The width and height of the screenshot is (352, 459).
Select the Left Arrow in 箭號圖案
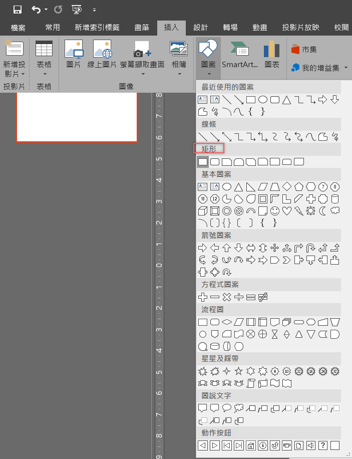pyautogui.click(x=215, y=248)
